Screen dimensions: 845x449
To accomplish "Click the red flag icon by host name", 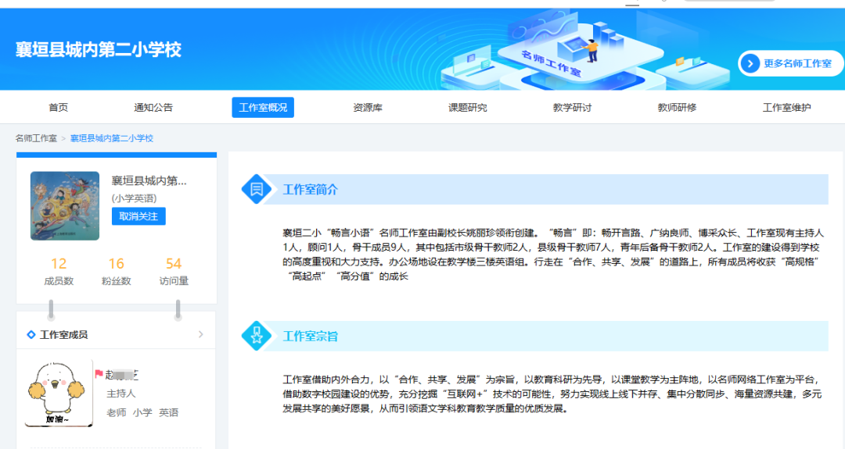I will [x=99, y=374].
